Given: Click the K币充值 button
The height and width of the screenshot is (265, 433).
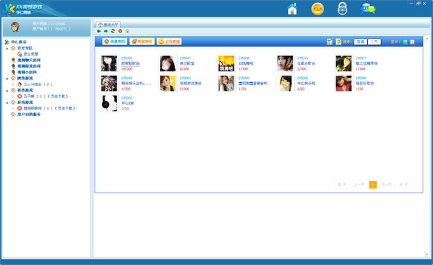Looking at the screenshot, I should pos(169,41).
